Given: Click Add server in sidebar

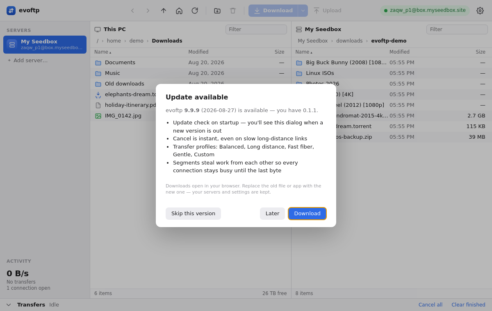Looking at the screenshot, I should [x=27, y=61].
